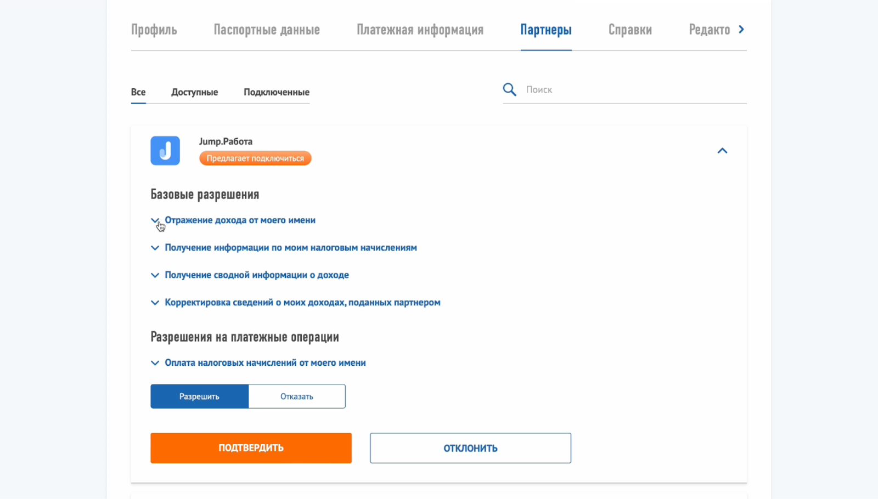Image resolution: width=878 pixels, height=499 pixels.
Task: Select the Отказать option
Action: point(297,396)
